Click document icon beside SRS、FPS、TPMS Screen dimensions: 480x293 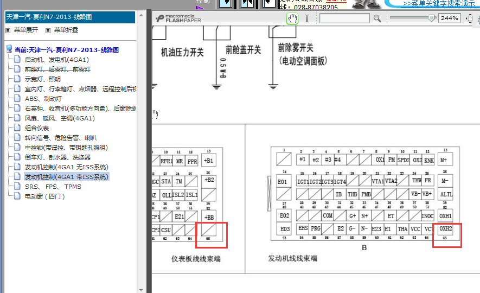[17, 187]
